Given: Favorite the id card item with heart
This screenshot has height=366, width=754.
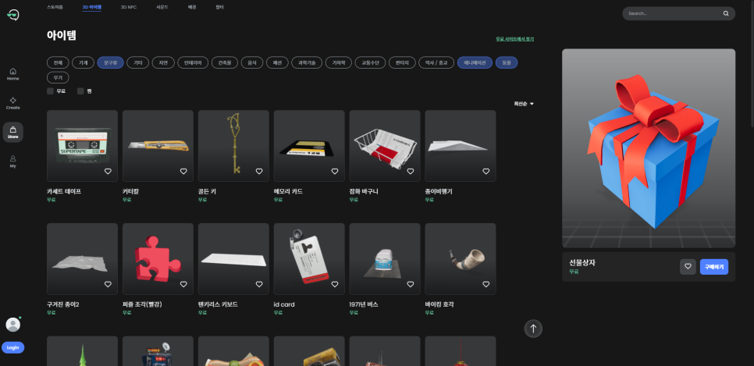Looking at the screenshot, I should [335, 284].
